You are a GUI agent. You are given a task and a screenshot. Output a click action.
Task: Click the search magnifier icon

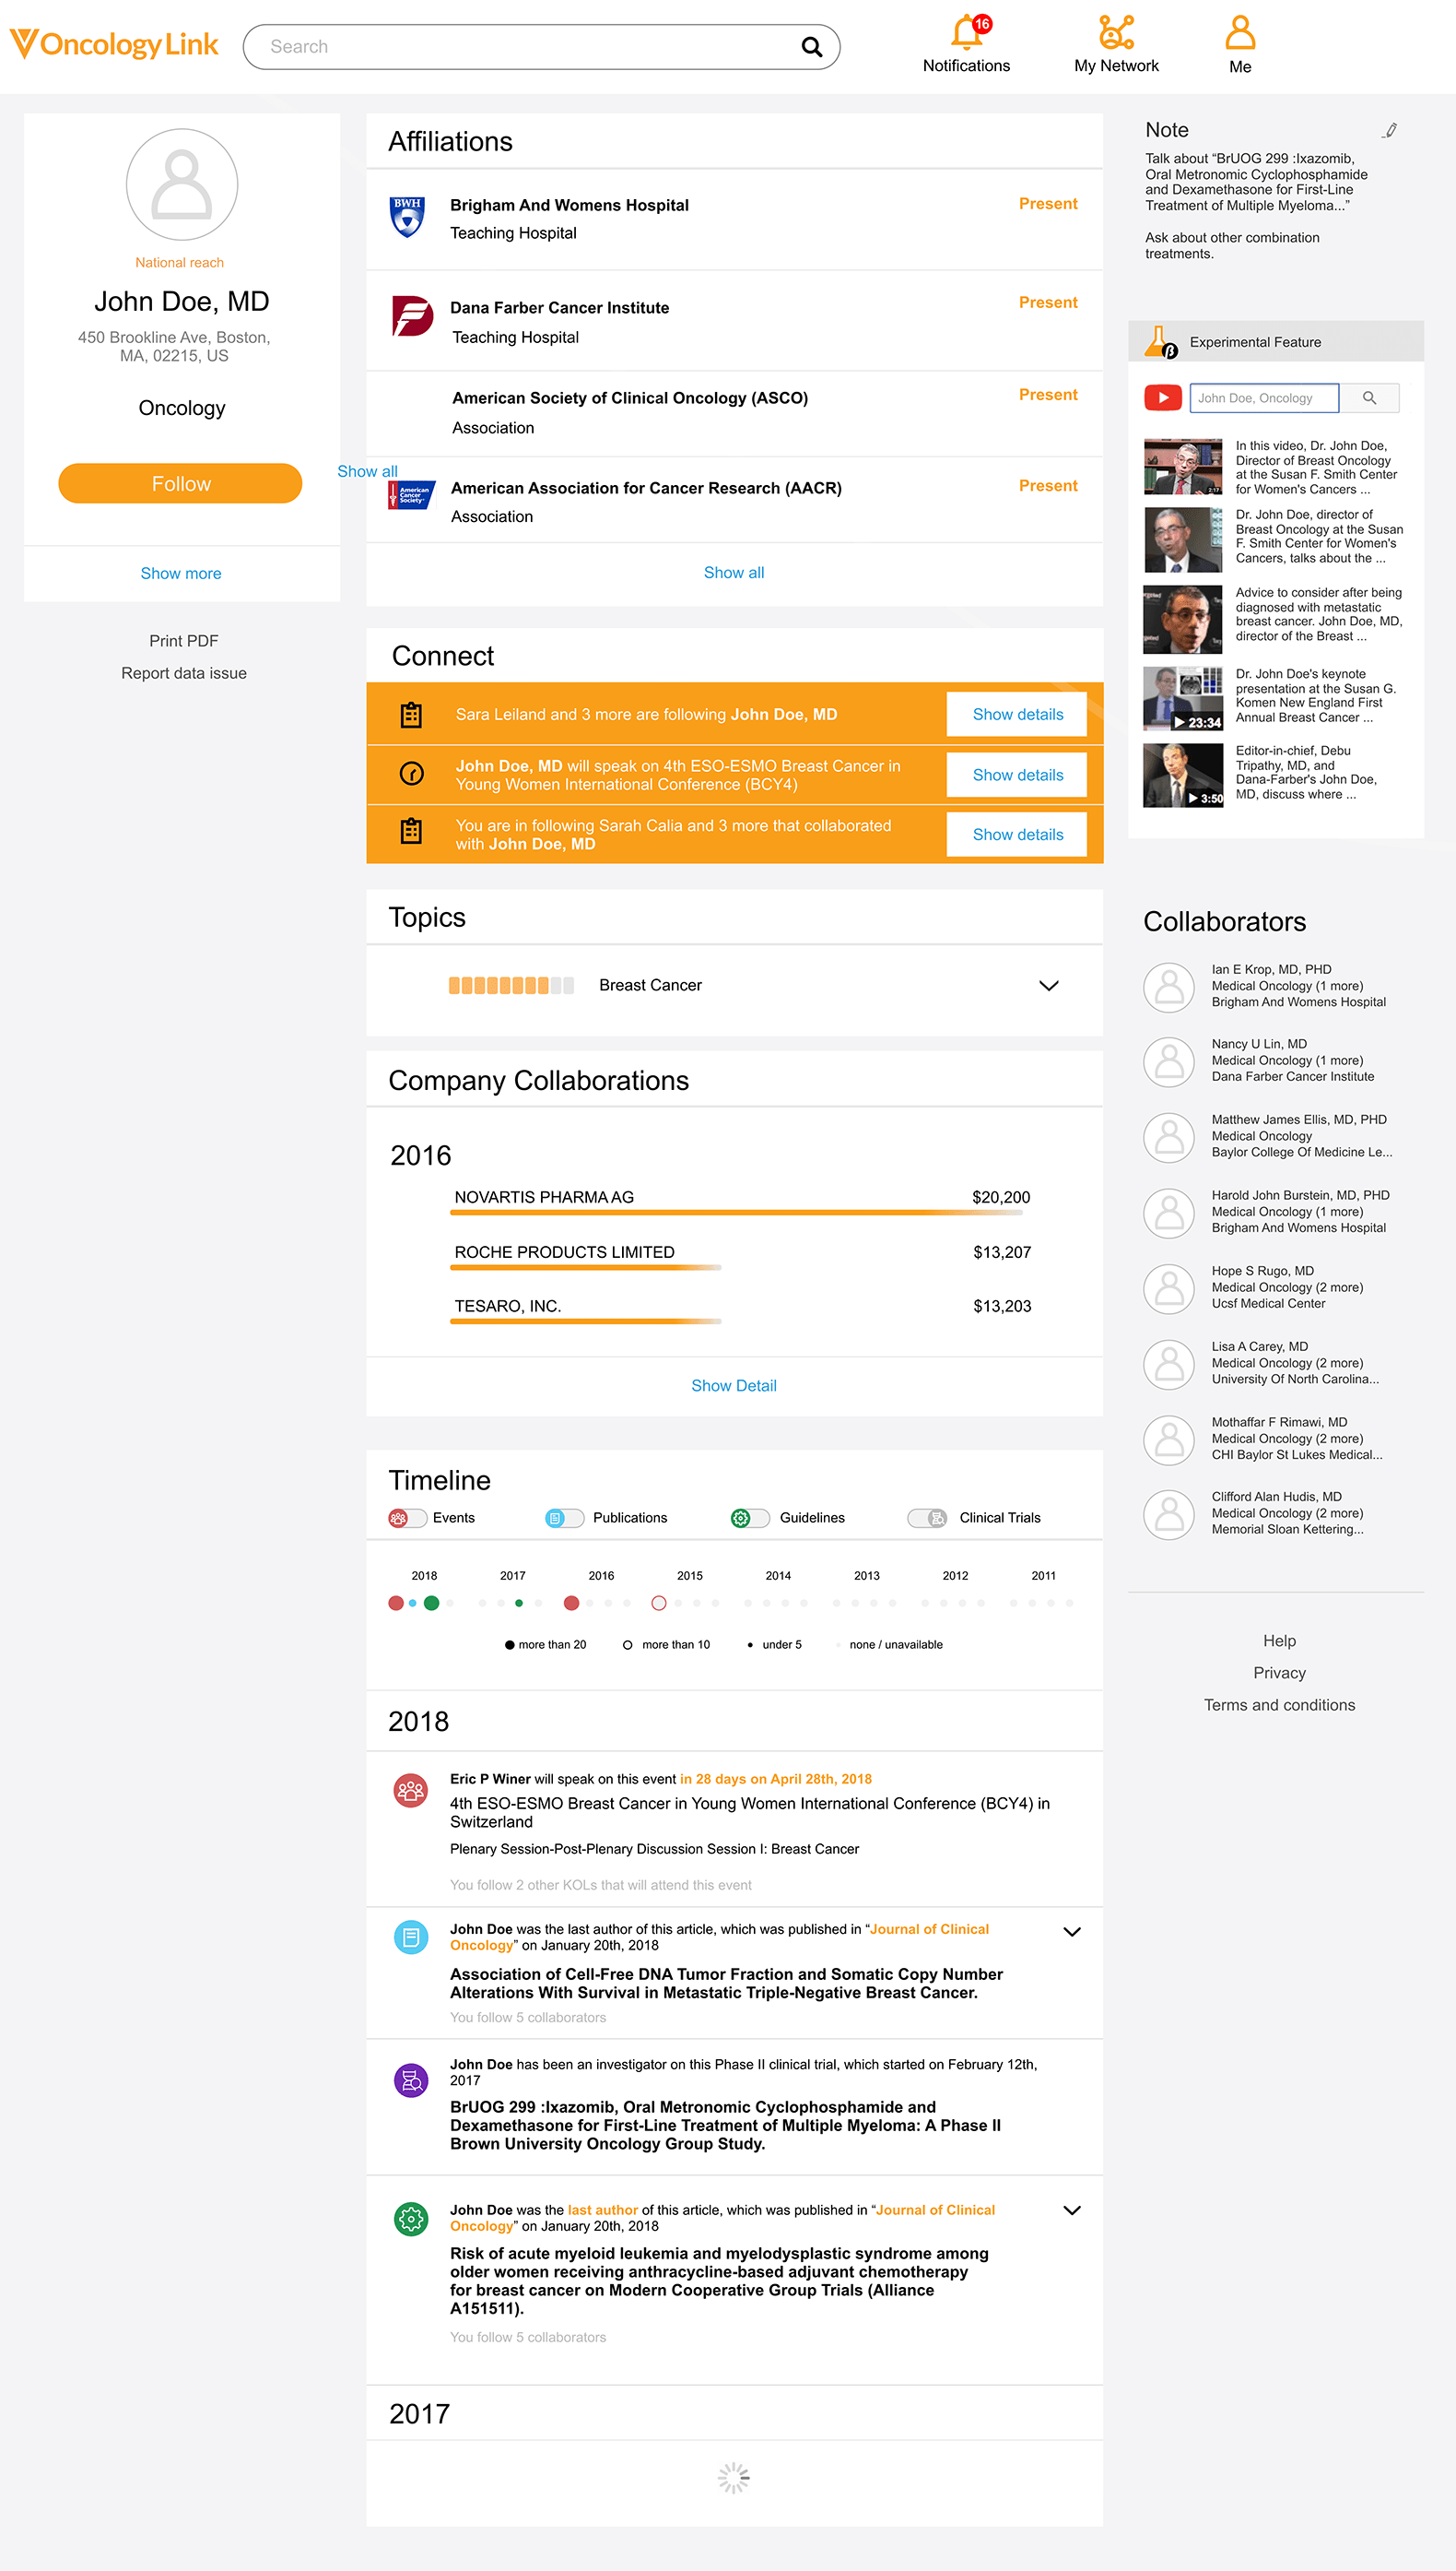[x=811, y=47]
